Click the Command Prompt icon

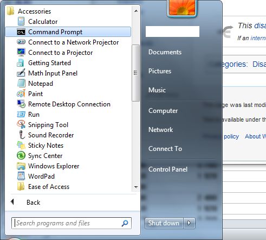point(21,32)
